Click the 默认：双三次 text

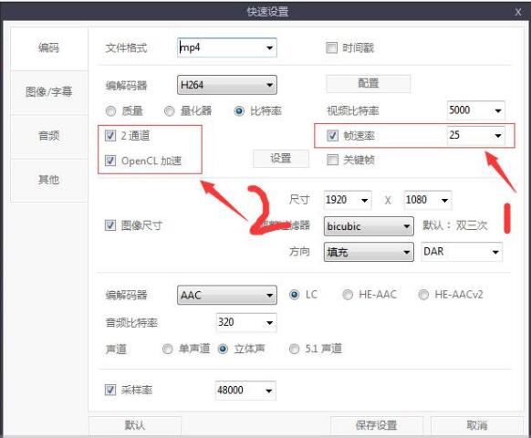pos(455,225)
